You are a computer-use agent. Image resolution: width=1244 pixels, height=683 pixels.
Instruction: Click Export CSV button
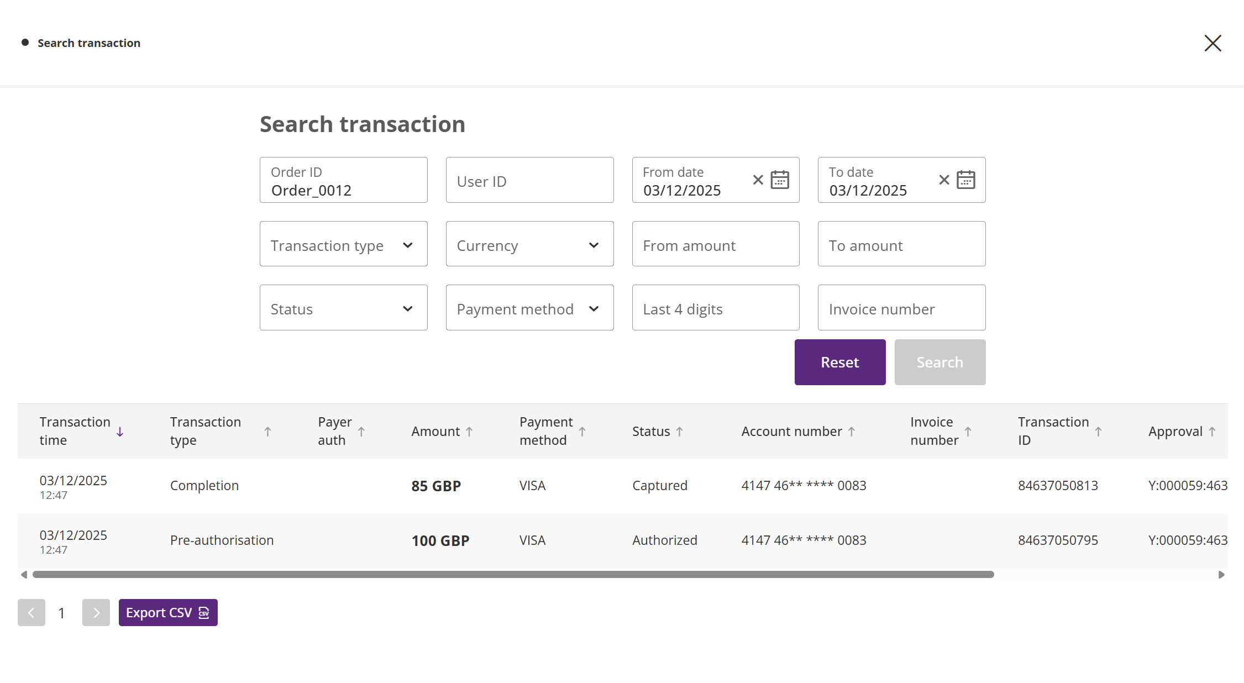[x=168, y=612]
